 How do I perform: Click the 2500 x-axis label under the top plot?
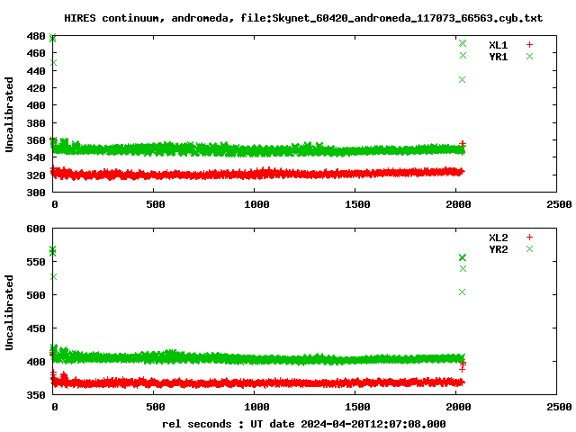click(559, 204)
